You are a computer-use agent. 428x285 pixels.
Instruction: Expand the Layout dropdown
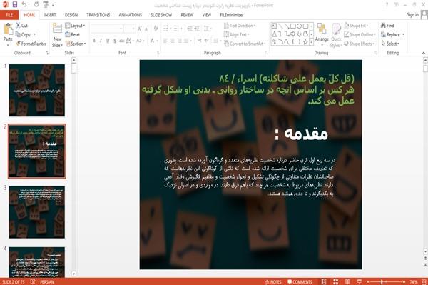(x=75, y=26)
